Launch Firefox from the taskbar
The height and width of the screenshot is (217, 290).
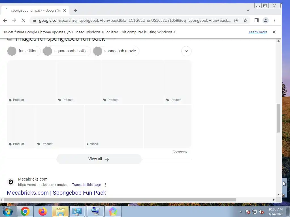[x=43, y=211]
